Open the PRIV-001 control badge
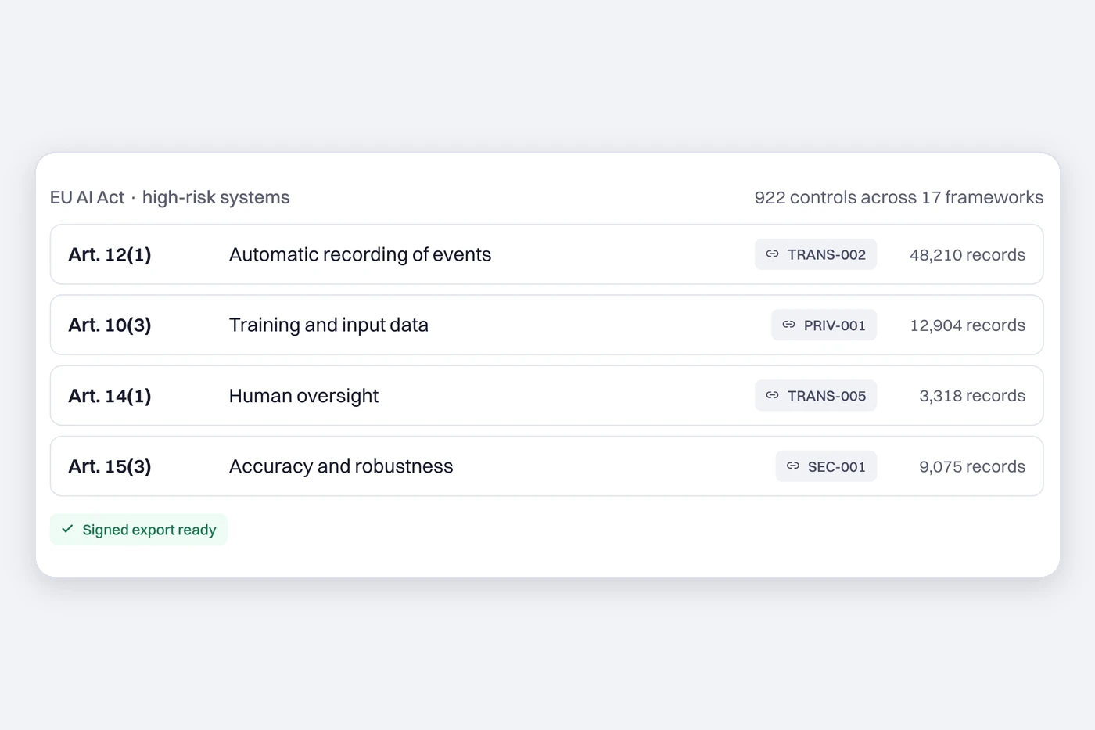The height and width of the screenshot is (730, 1095). click(824, 325)
